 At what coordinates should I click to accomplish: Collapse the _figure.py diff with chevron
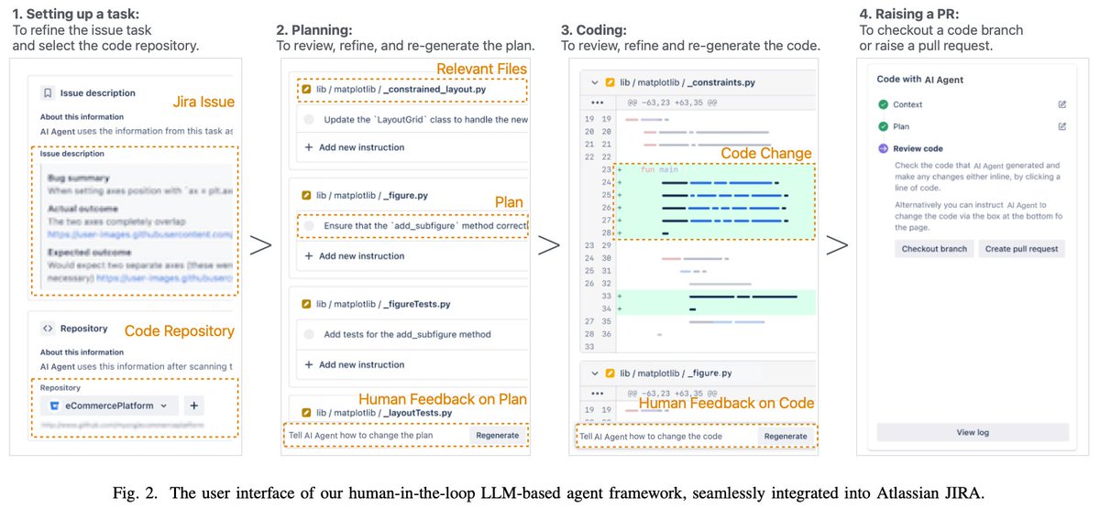(x=594, y=373)
